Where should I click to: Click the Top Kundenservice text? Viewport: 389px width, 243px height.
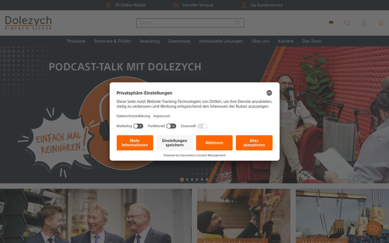point(266,5)
